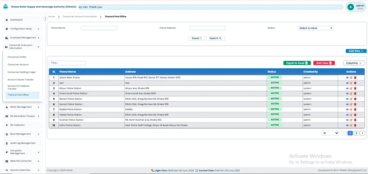Image resolution: width=368 pixels, height=174 pixels.
Task: Click the Thana Name input field
Action: [x=99, y=28]
